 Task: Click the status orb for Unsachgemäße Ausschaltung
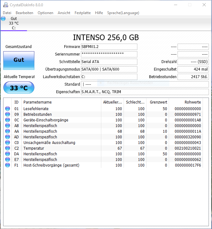(8, 142)
